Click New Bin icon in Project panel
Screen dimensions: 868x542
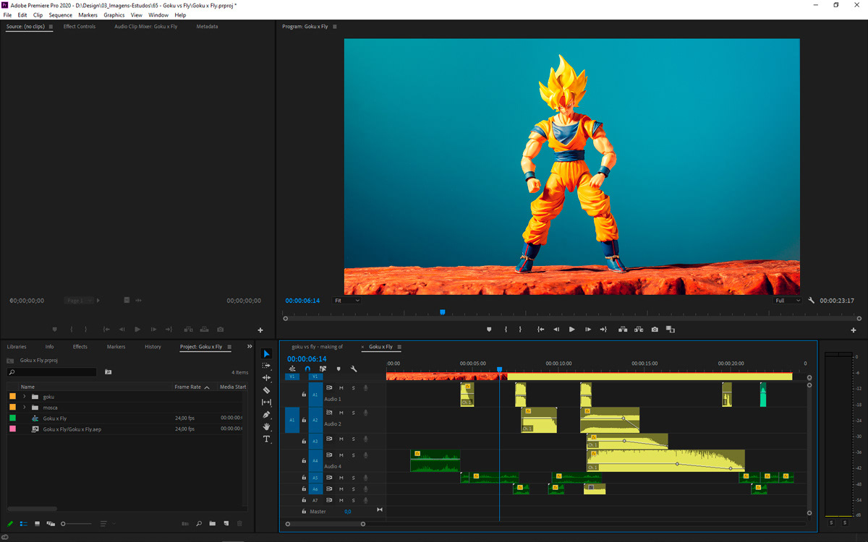tap(212, 523)
